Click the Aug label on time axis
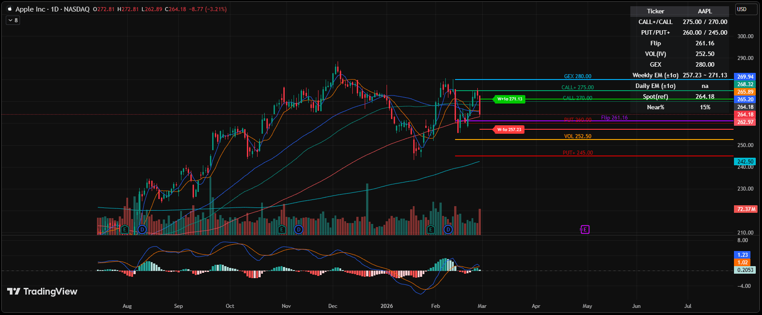 pyautogui.click(x=127, y=306)
